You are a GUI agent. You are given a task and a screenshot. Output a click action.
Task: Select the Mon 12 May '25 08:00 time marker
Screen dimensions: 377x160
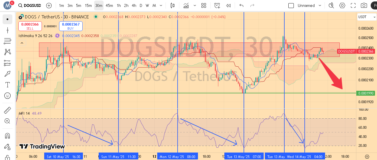pos(177,157)
